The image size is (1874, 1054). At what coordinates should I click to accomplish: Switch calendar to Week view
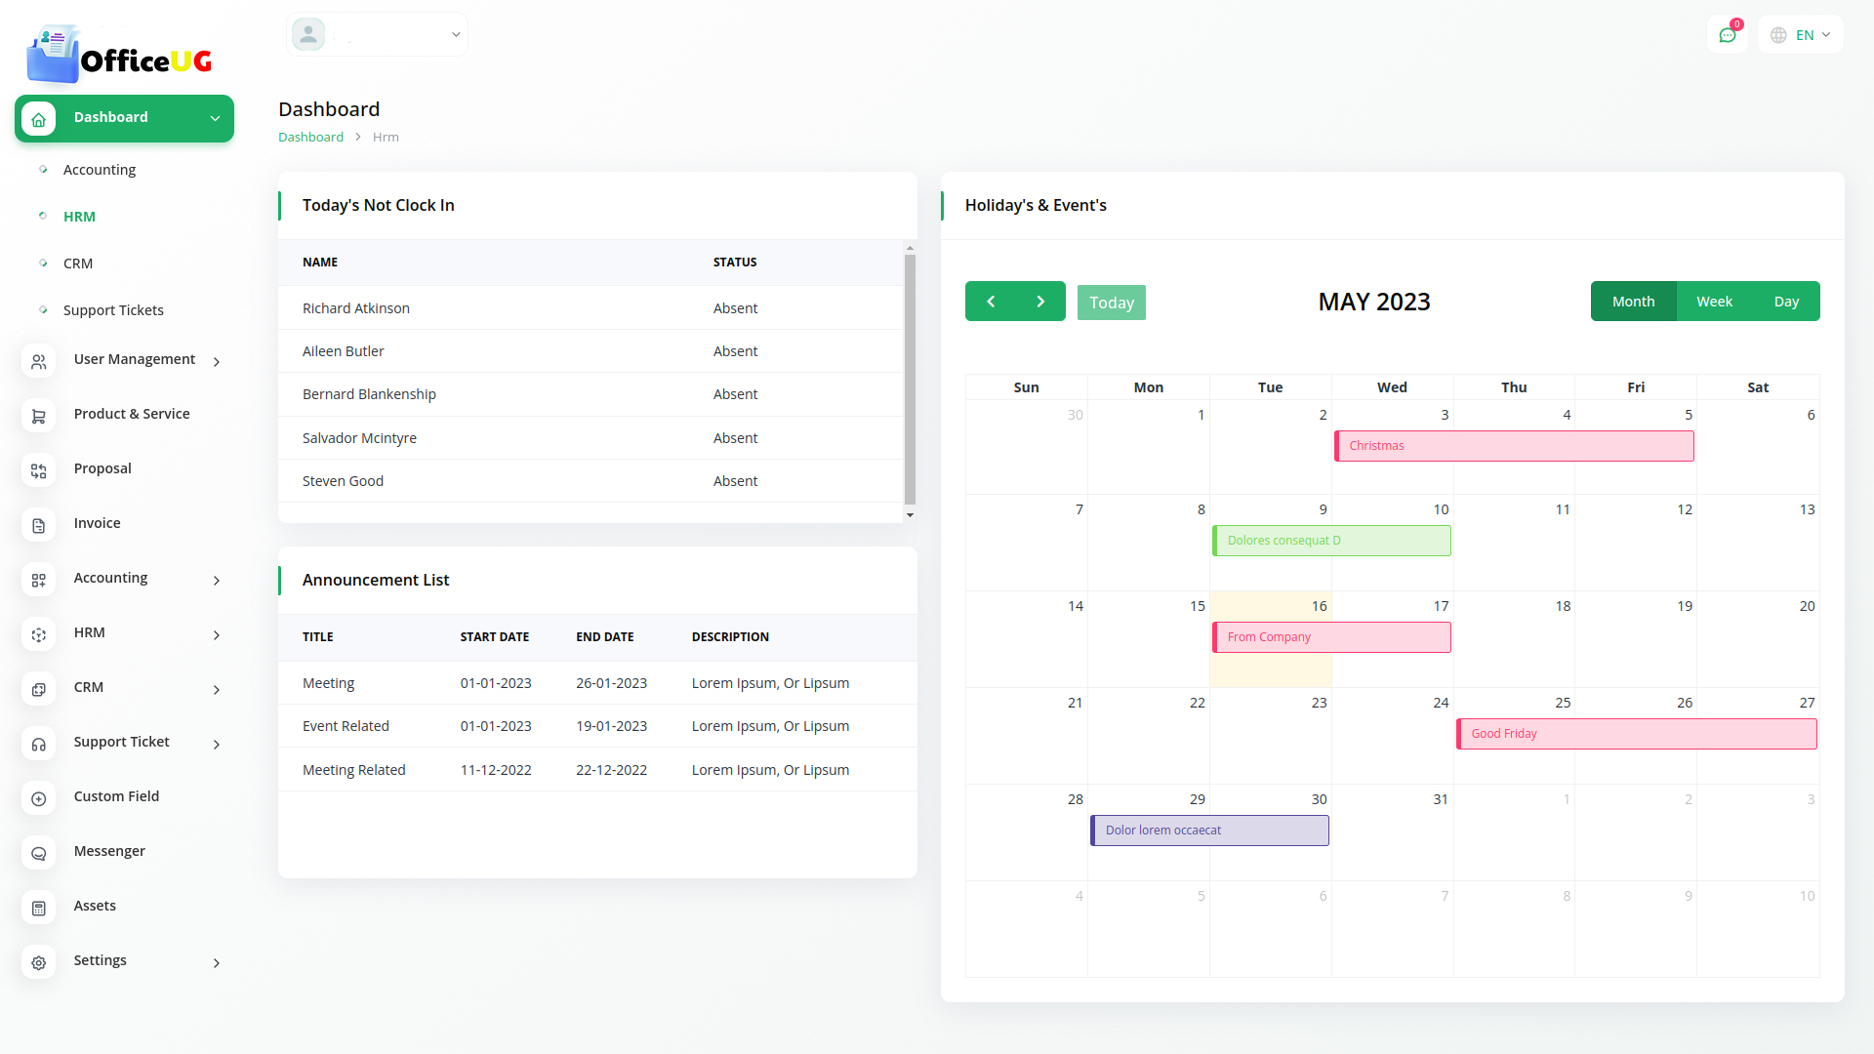tap(1714, 302)
